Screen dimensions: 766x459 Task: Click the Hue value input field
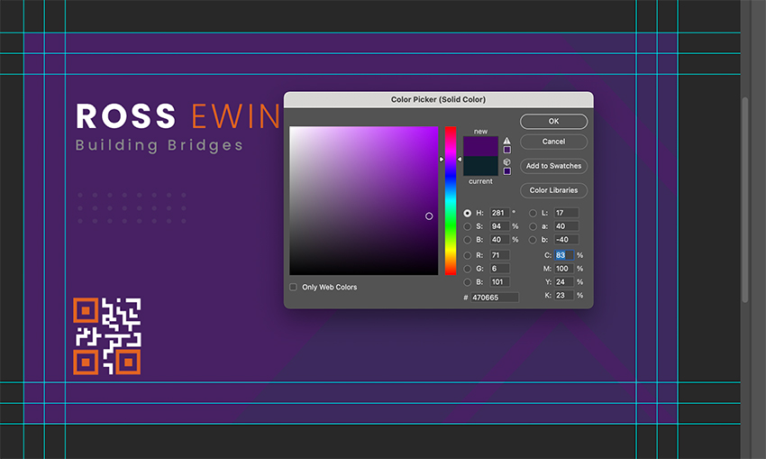click(499, 213)
